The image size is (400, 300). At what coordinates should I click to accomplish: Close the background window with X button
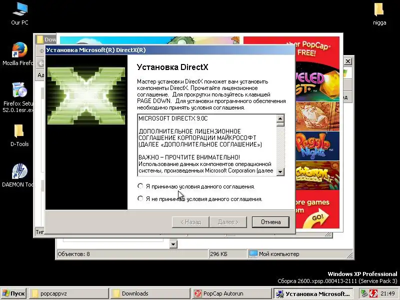pos(347,61)
